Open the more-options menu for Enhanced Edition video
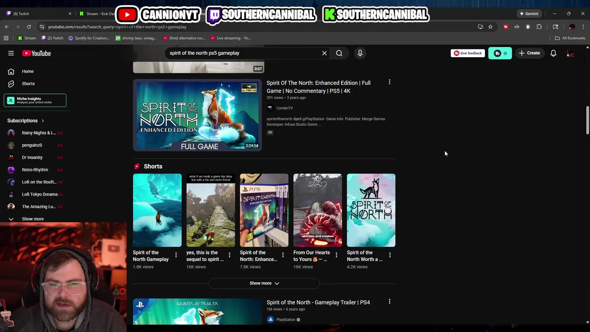 point(389,82)
